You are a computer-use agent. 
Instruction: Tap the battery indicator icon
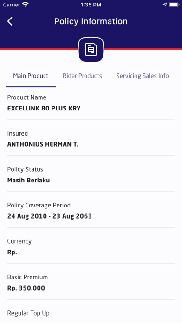click(174, 5)
